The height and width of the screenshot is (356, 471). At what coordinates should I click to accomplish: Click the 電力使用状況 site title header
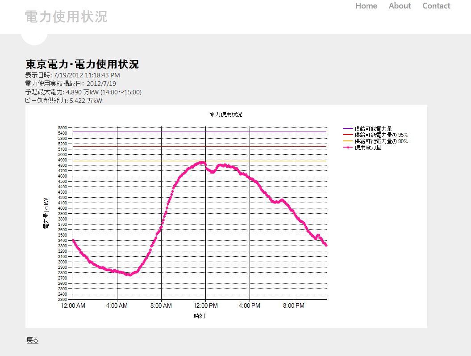pos(66,17)
